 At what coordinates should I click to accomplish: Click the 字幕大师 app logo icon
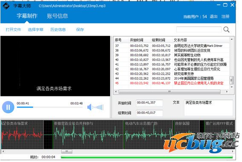(x=6, y=6)
